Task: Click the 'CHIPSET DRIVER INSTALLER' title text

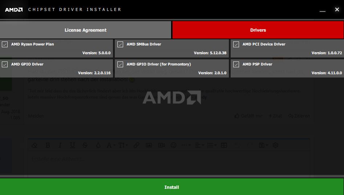Action: 75,9
